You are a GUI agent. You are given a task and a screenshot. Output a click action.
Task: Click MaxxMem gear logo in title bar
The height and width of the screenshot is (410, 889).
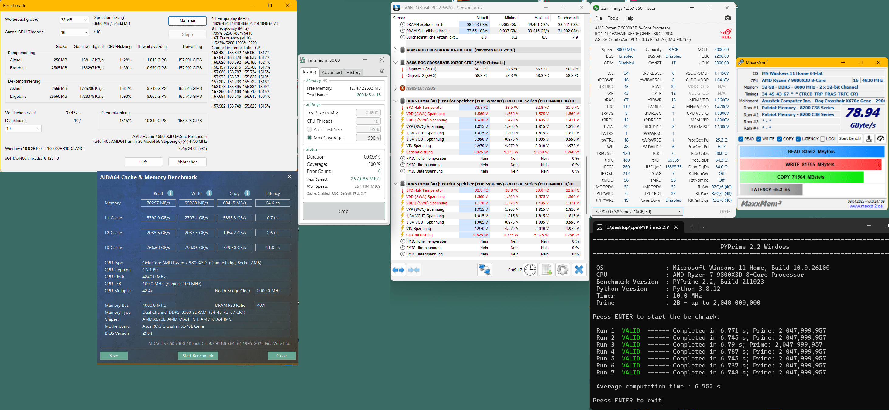pyautogui.click(x=741, y=63)
